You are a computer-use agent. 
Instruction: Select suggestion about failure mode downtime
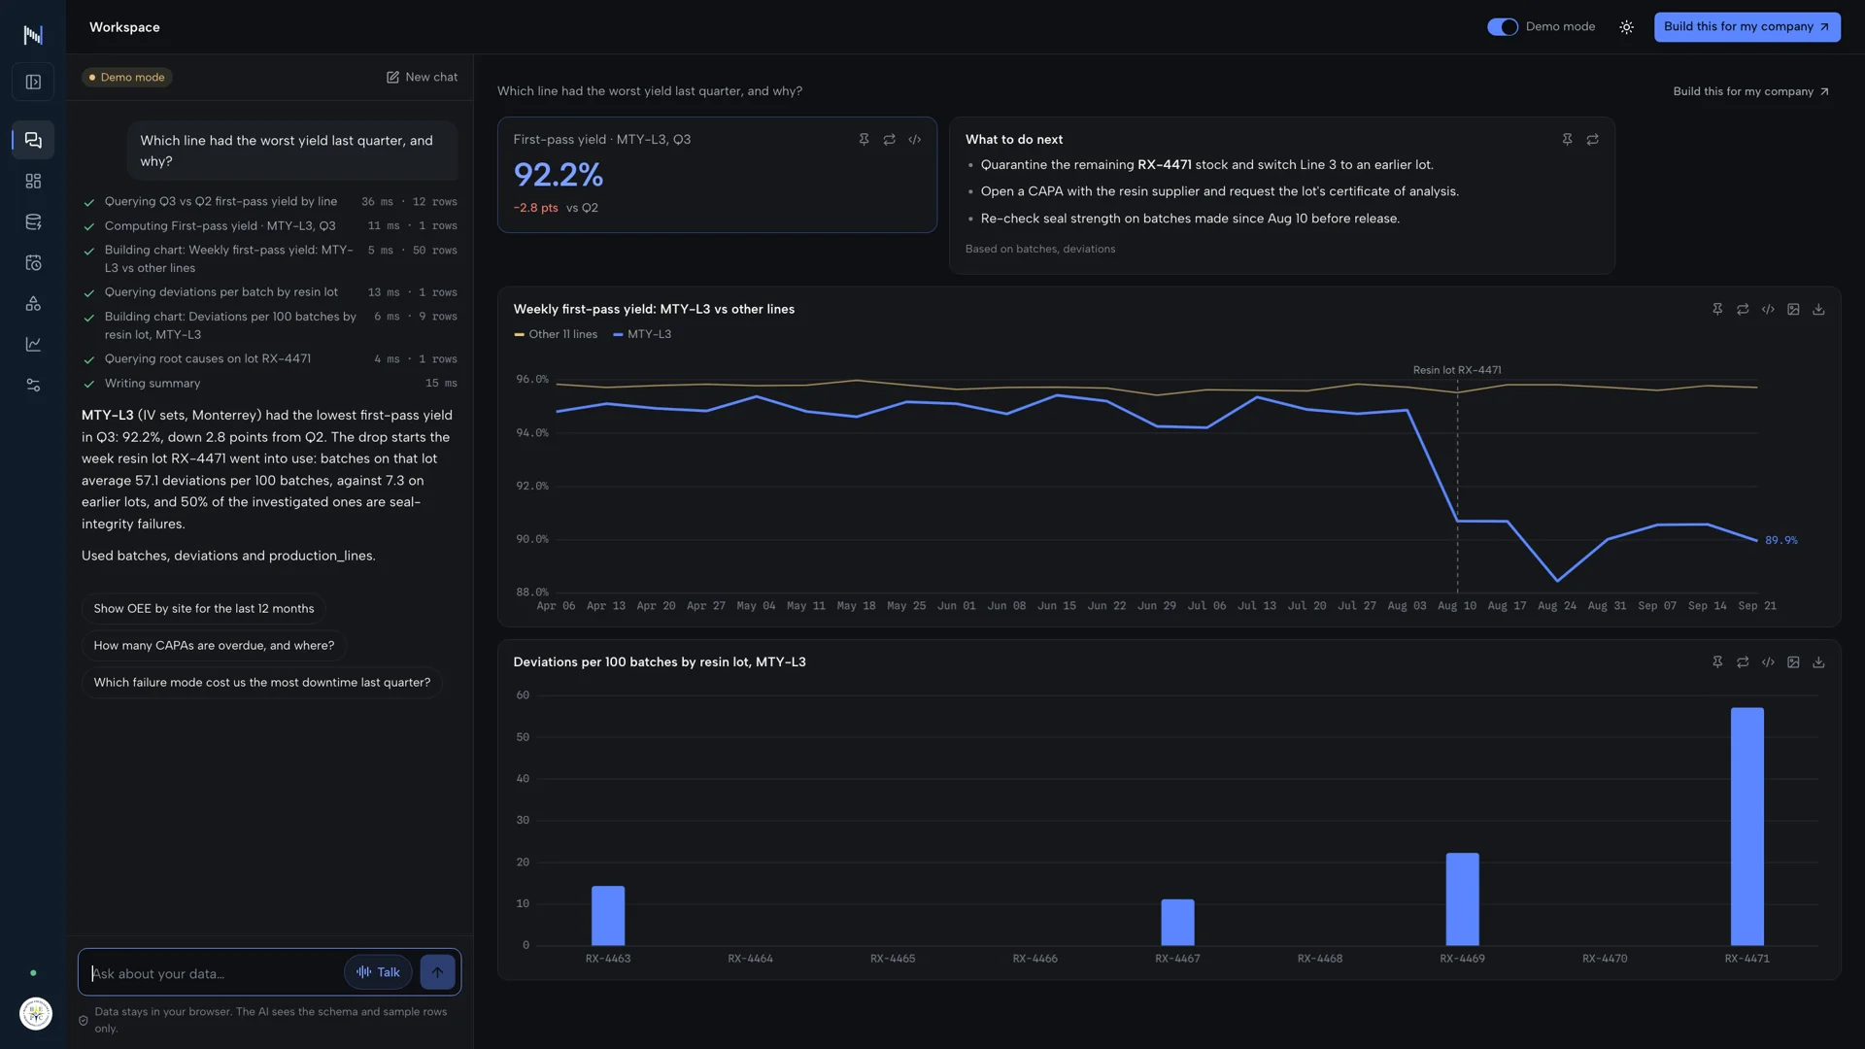point(262,683)
